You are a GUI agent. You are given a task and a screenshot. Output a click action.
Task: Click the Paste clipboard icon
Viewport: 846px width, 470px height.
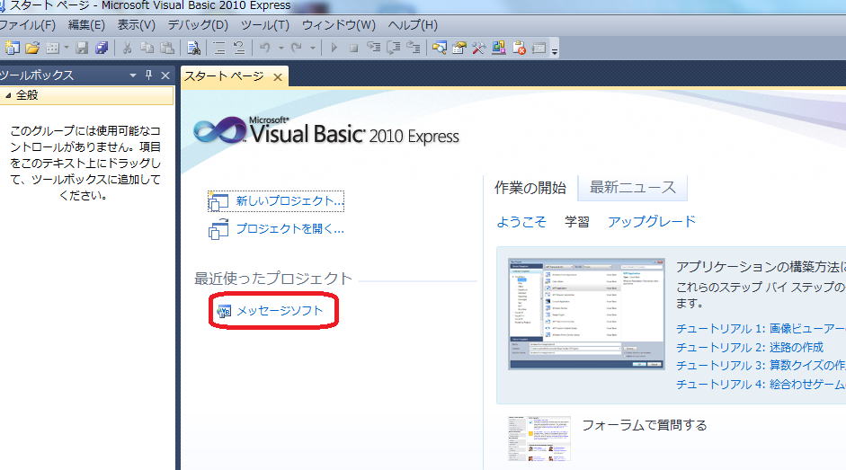coord(168,48)
